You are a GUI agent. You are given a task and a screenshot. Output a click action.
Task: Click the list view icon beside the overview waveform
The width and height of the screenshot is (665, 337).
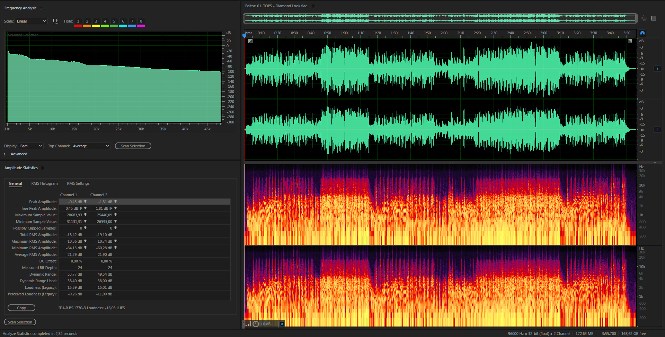pos(654,18)
